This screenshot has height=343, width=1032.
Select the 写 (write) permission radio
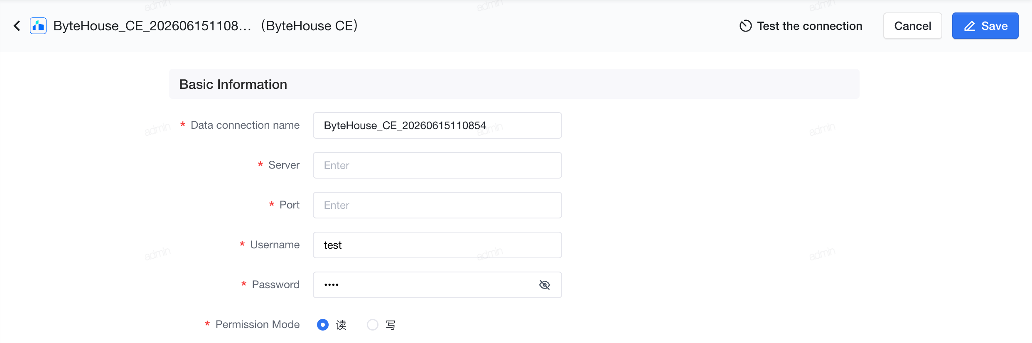click(373, 325)
